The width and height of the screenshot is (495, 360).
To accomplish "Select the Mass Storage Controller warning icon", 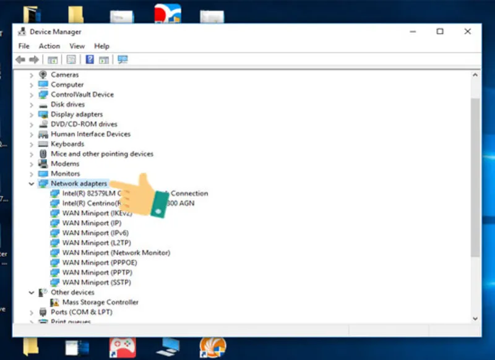I will tap(54, 302).
